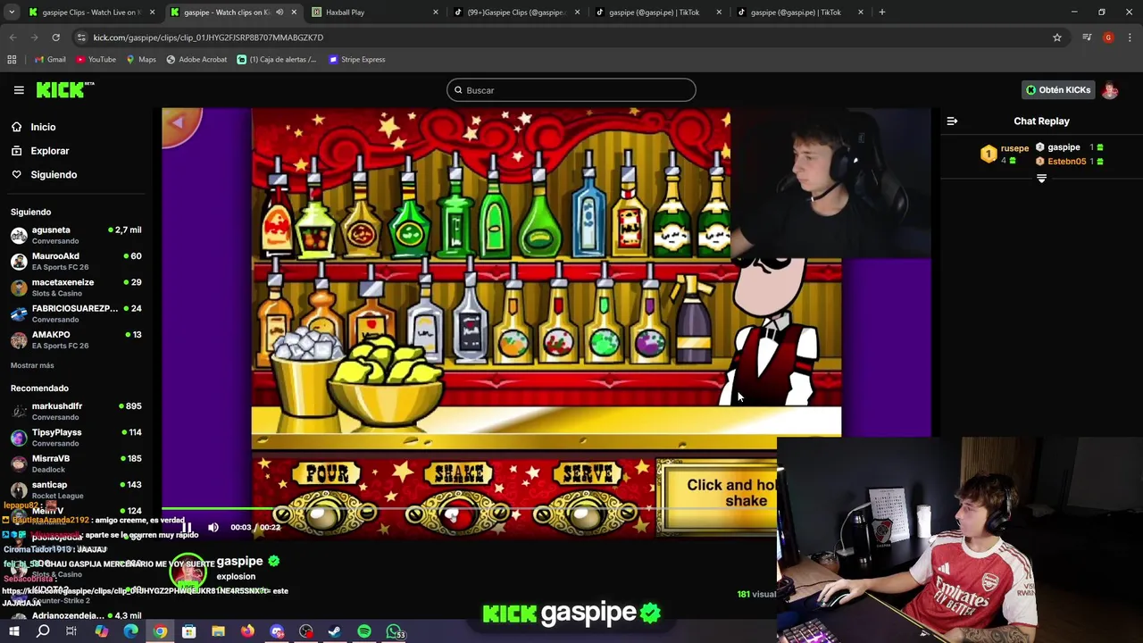The width and height of the screenshot is (1143, 643).
Task: Bookmark this page with star
Action: point(1057,38)
